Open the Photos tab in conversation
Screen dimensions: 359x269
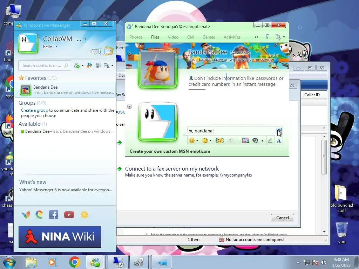[136, 37]
